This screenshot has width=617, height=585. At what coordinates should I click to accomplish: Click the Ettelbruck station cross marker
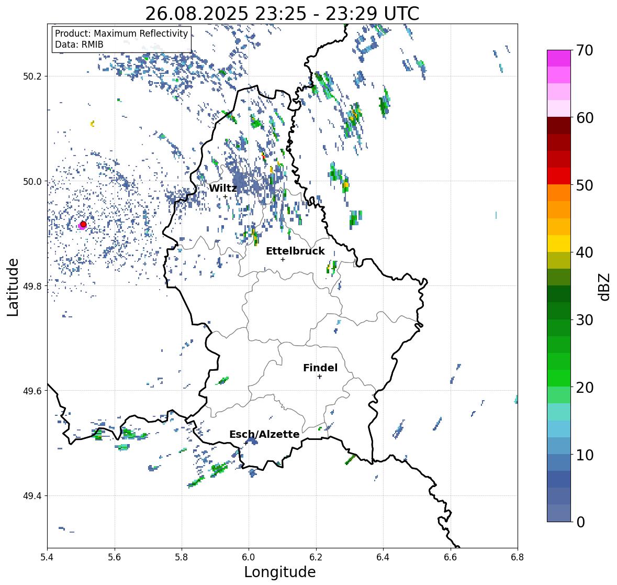283,259
